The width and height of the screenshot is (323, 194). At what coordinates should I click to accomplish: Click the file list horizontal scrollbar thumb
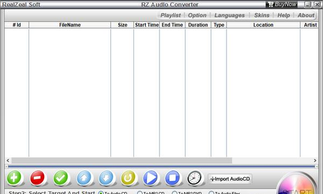pos(122,161)
